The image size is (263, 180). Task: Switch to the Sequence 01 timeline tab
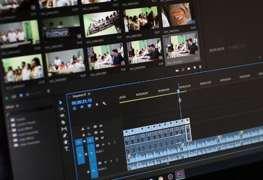pyautogui.click(x=79, y=96)
